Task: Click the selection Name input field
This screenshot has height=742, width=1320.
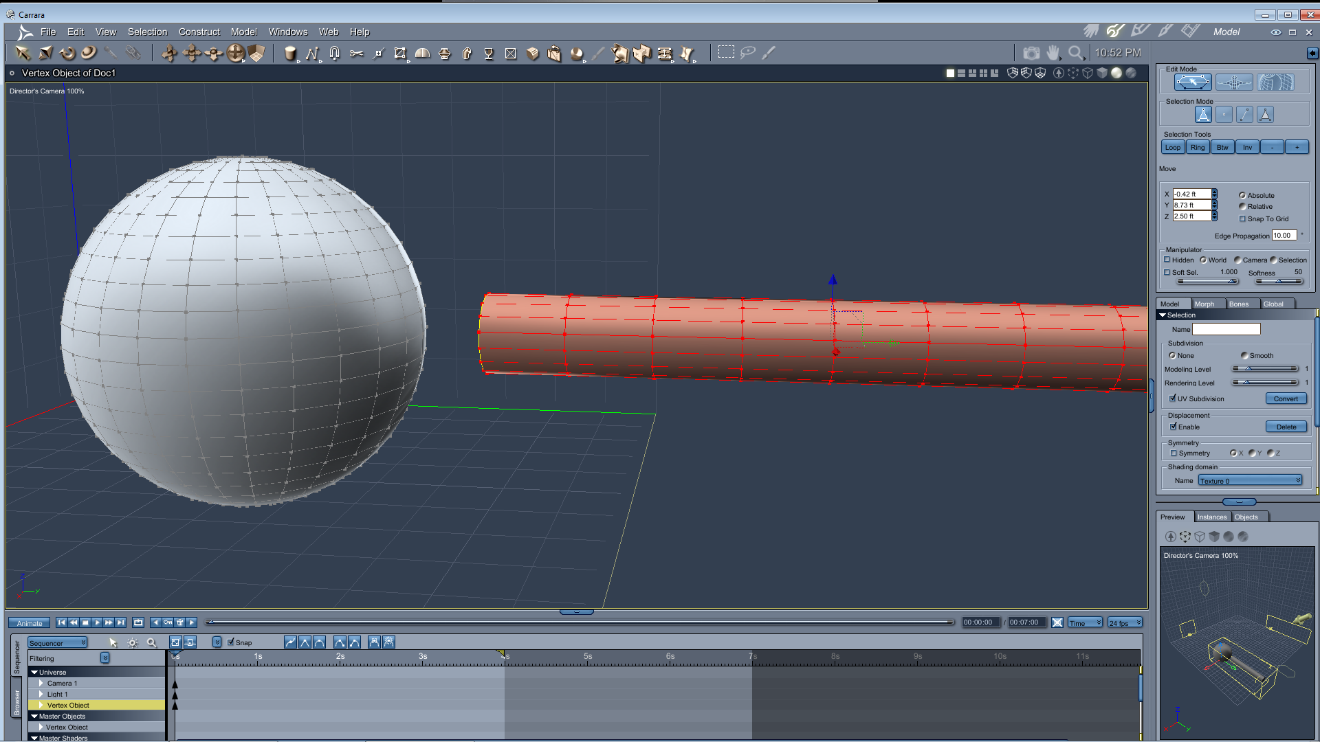Action: click(1226, 329)
